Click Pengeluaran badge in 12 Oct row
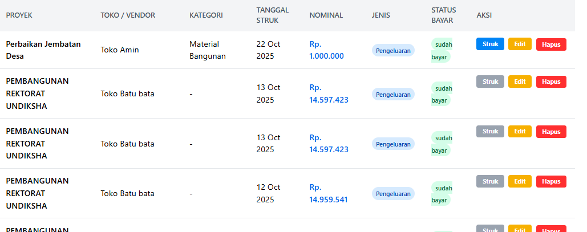Viewport: 587px width, 232px height. click(x=393, y=194)
